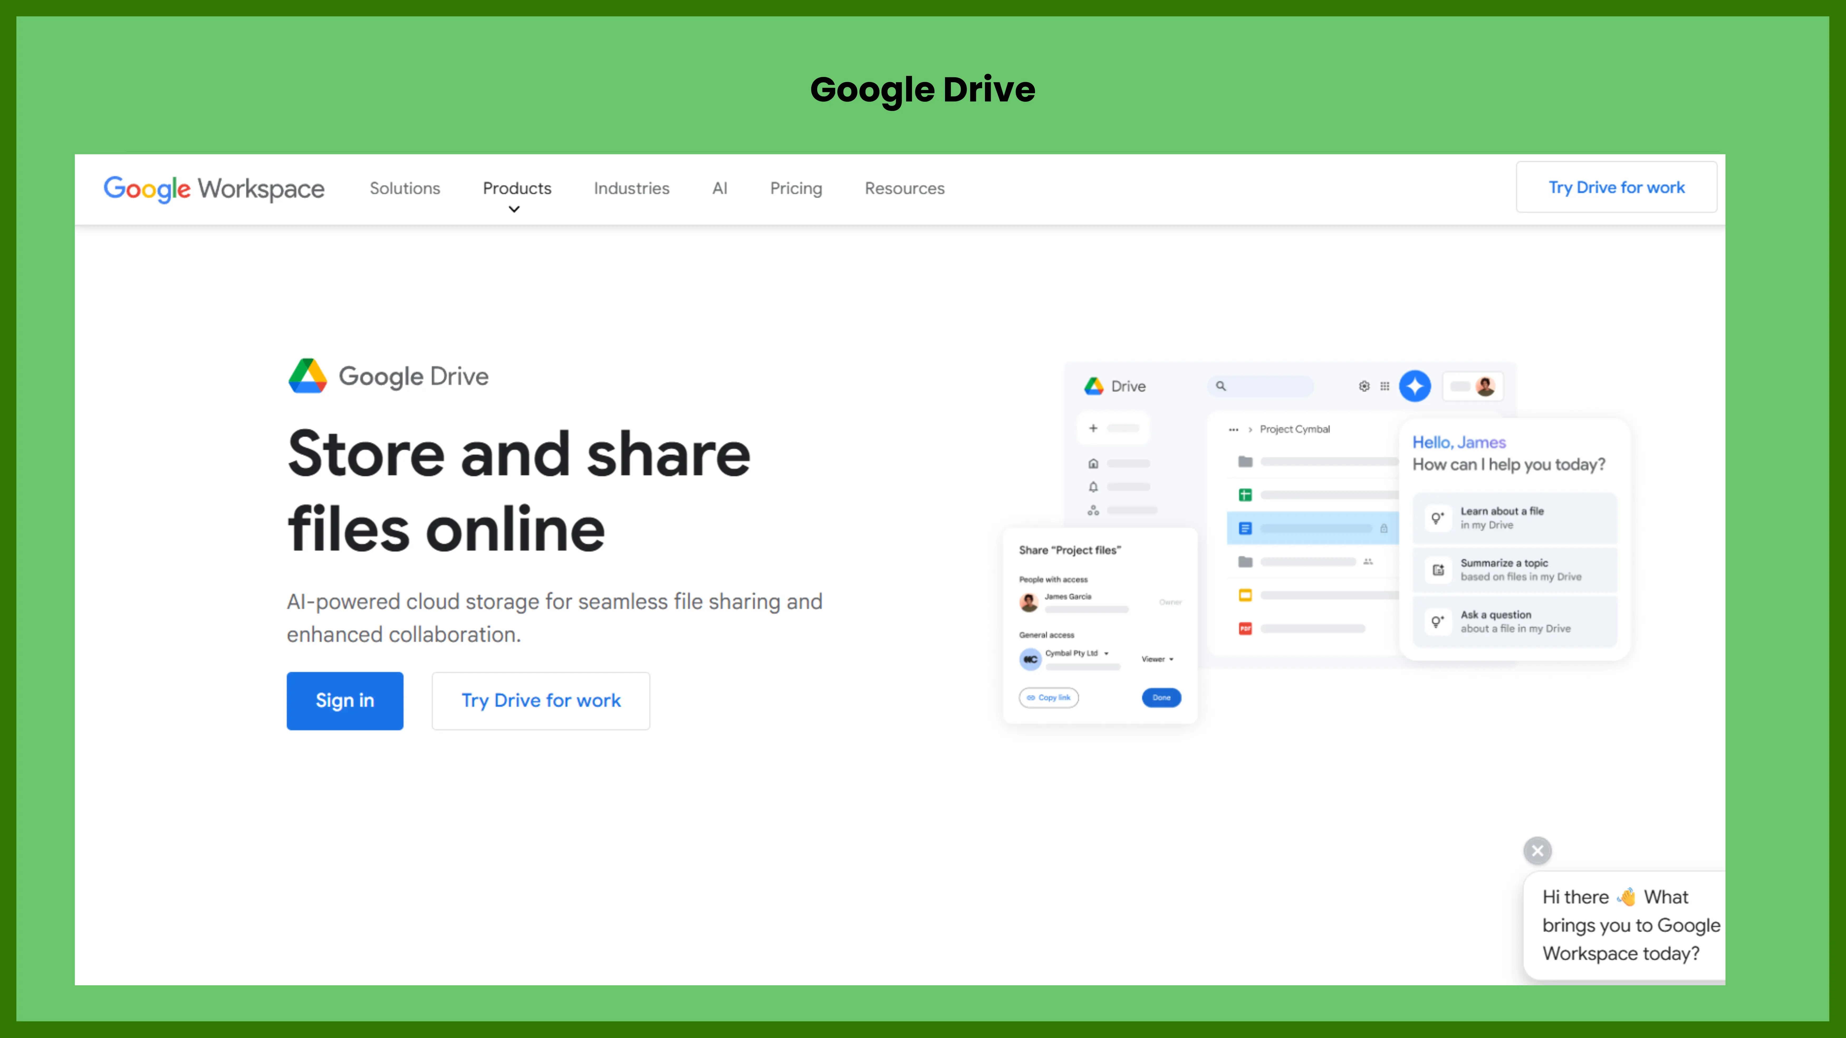The height and width of the screenshot is (1038, 1846).
Task: Click the red PDF file icon
Action: (1246, 629)
